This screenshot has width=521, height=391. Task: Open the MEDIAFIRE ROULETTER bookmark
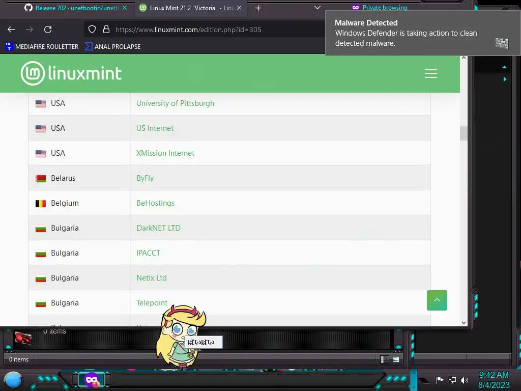click(x=42, y=46)
